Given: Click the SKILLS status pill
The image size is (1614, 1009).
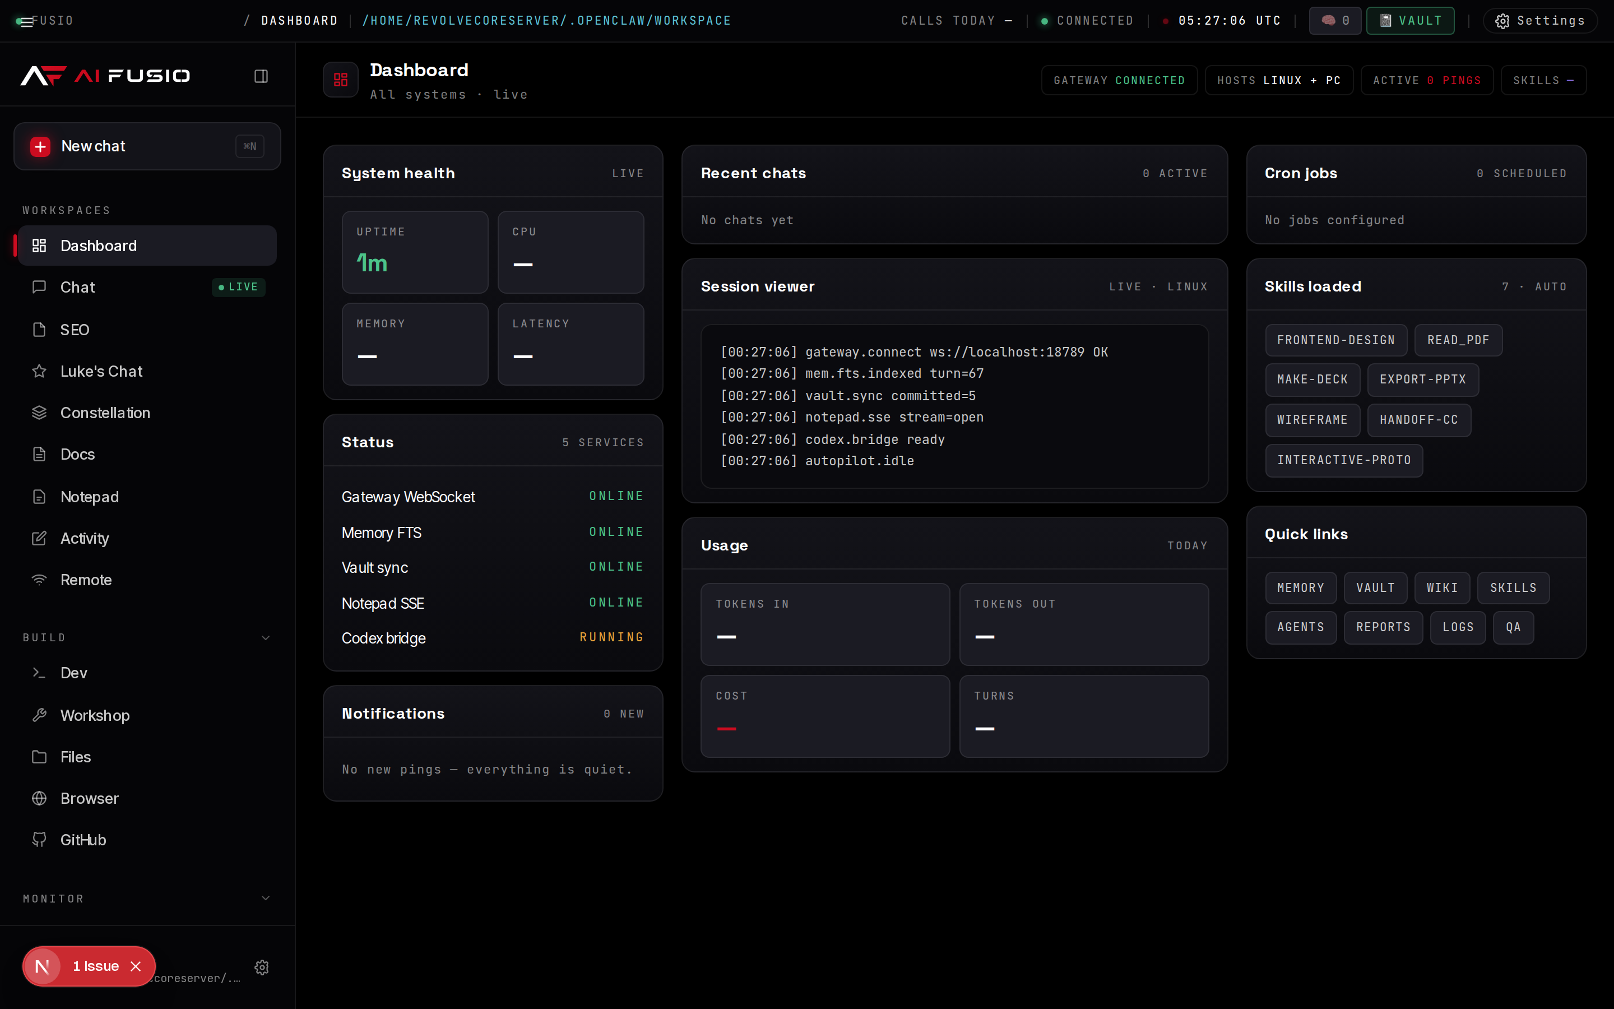Looking at the screenshot, I should pos(1543,80).
